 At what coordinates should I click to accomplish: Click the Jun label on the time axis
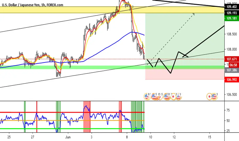[x=68, y=137]
